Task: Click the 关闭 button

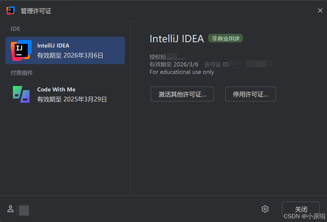Action: [x=301, y=209]
